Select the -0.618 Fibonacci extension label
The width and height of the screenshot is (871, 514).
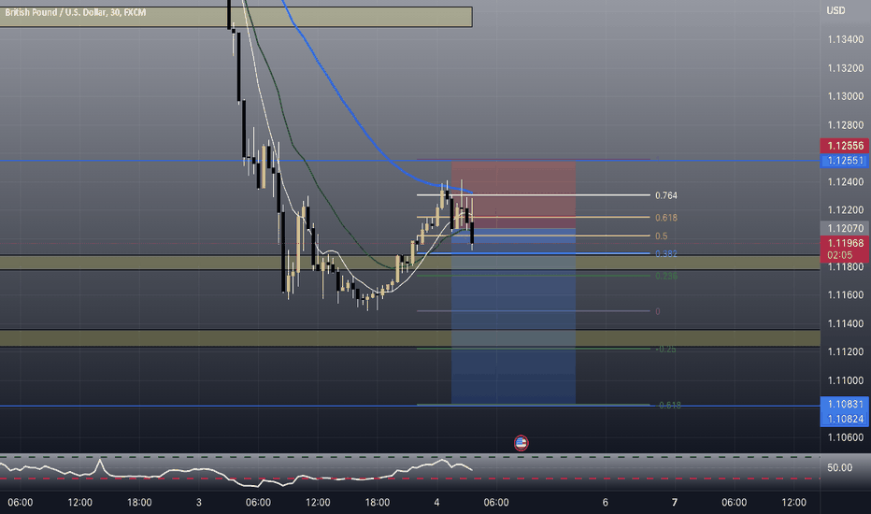pos(668,406)
